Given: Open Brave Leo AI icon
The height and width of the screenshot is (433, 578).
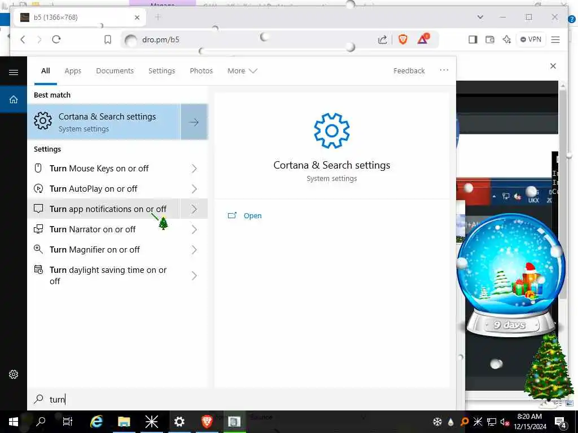Looking at the screenshot, I should (507, 39).
